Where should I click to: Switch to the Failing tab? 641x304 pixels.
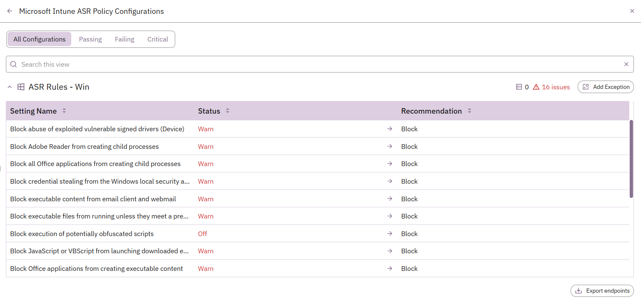point(124,39)
